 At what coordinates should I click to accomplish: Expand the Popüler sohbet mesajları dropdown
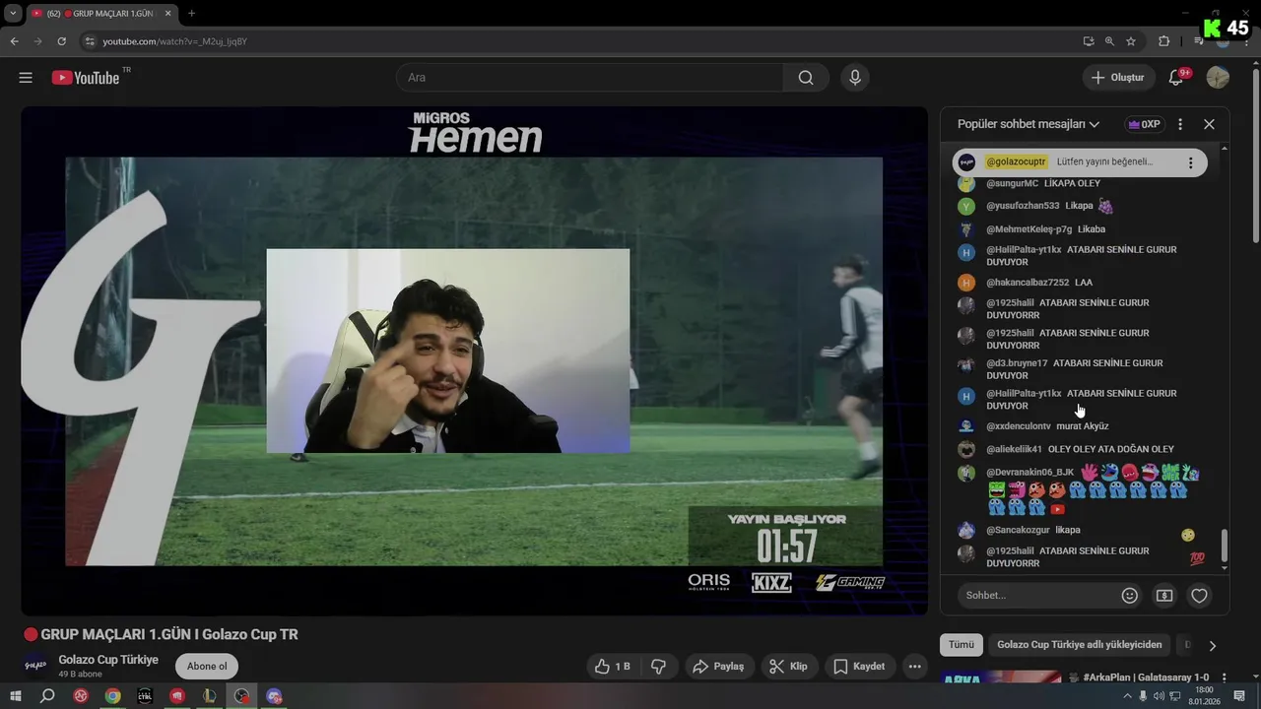click(x=1029, y=124)
